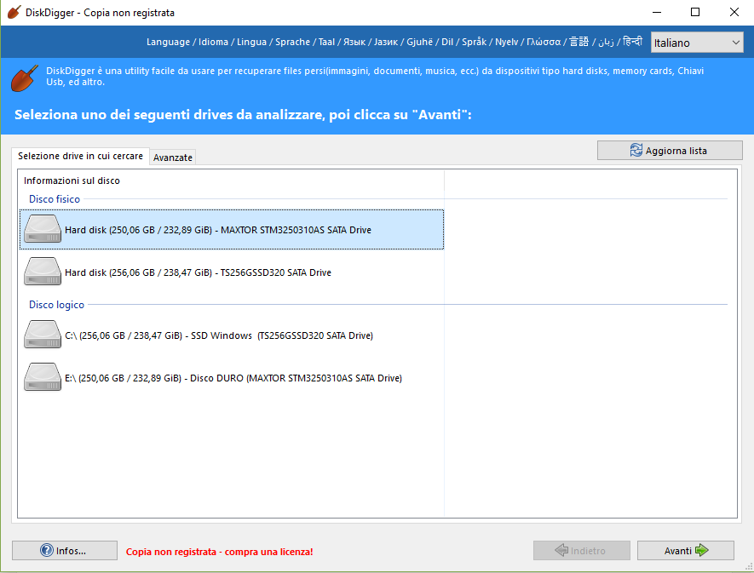Click the question mark icon on Infos button
Viewport: 754px width, 573px height.
point(47,550)
